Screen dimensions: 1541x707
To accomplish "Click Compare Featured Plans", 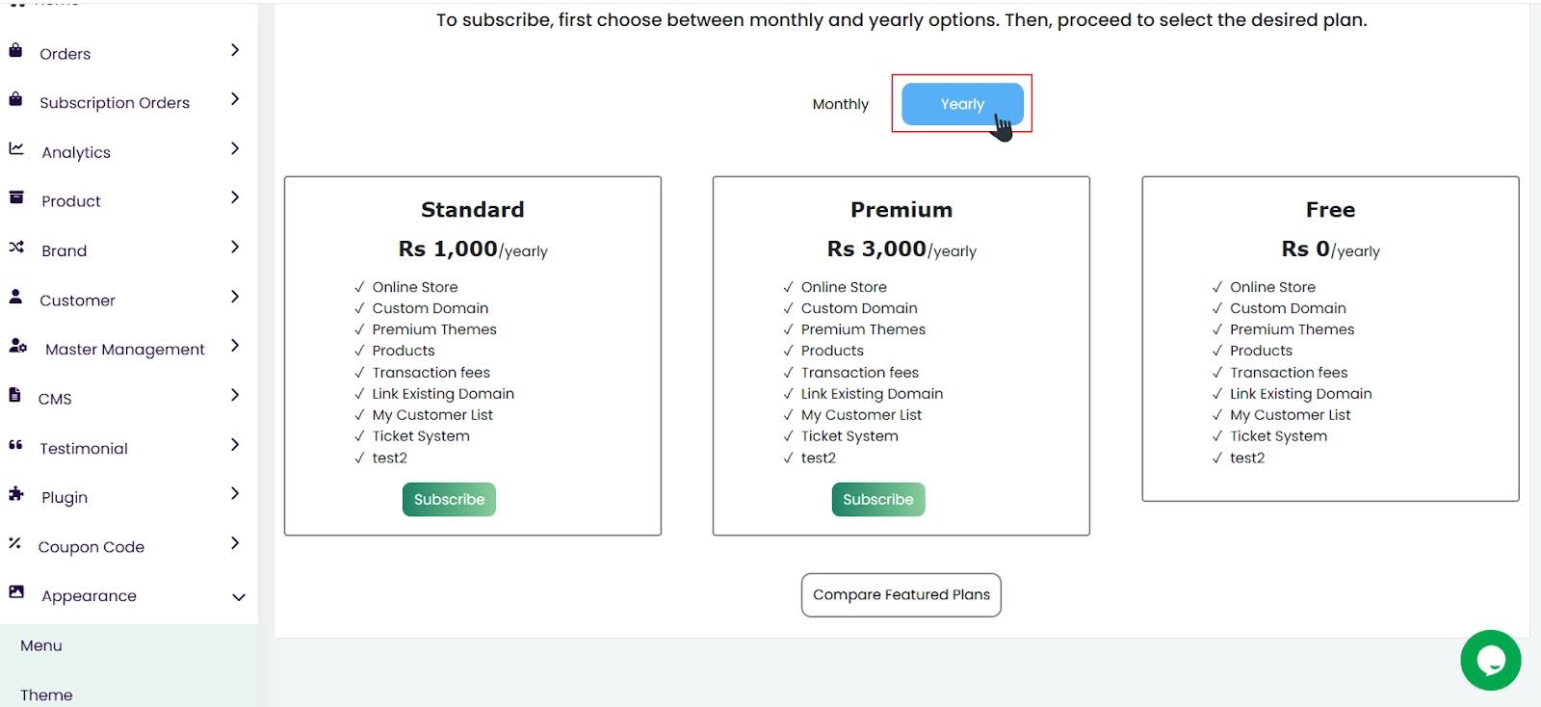I will [901, 594].
